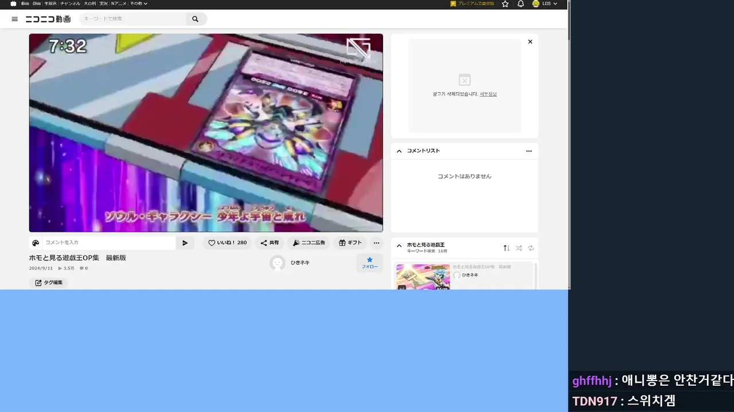
Task: Click the magnifier search button
Action: point(196,19)
